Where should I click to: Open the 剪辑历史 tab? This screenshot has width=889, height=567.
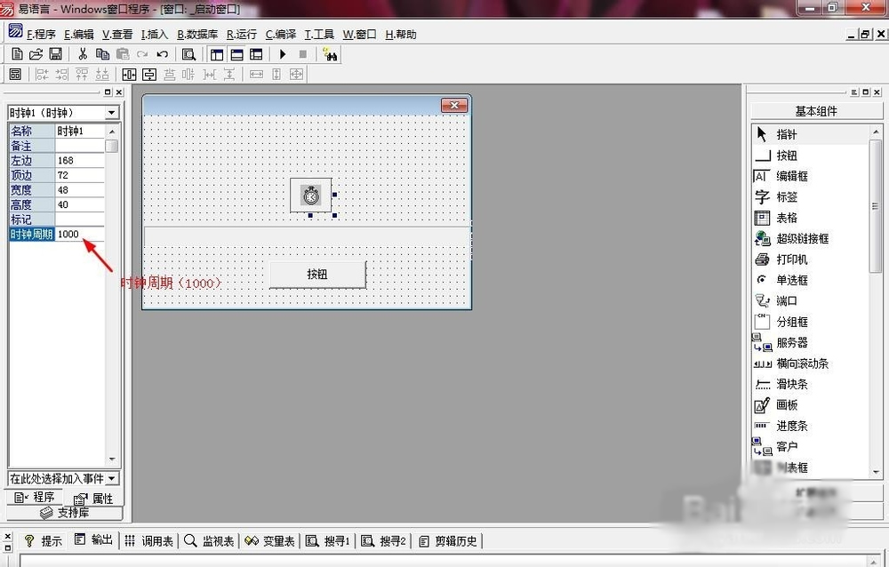click(448, 541)
